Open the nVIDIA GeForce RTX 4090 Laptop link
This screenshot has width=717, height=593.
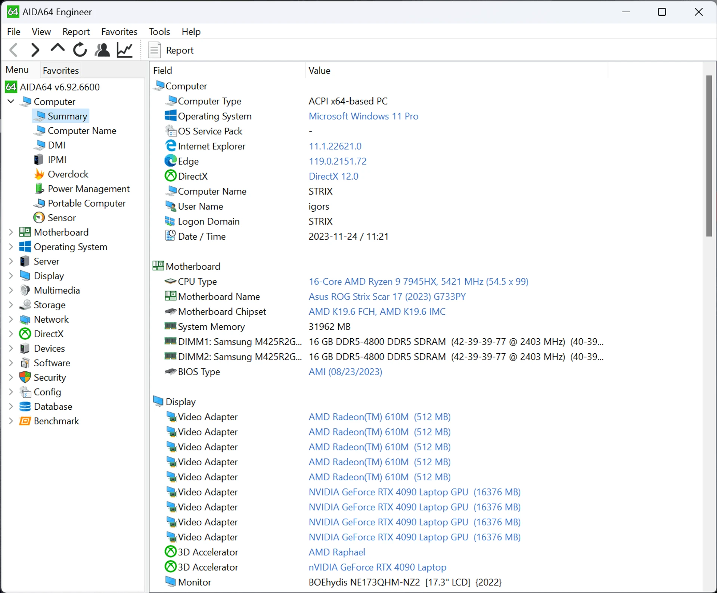coord(377,567)
